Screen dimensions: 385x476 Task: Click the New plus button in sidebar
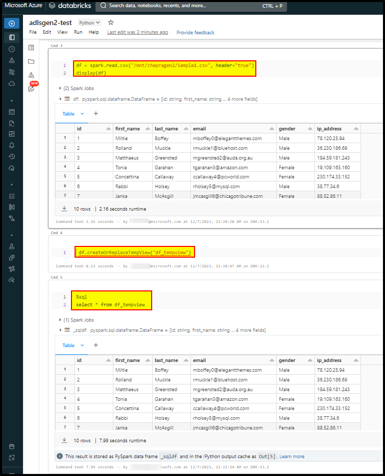click(x=12, y=24)
